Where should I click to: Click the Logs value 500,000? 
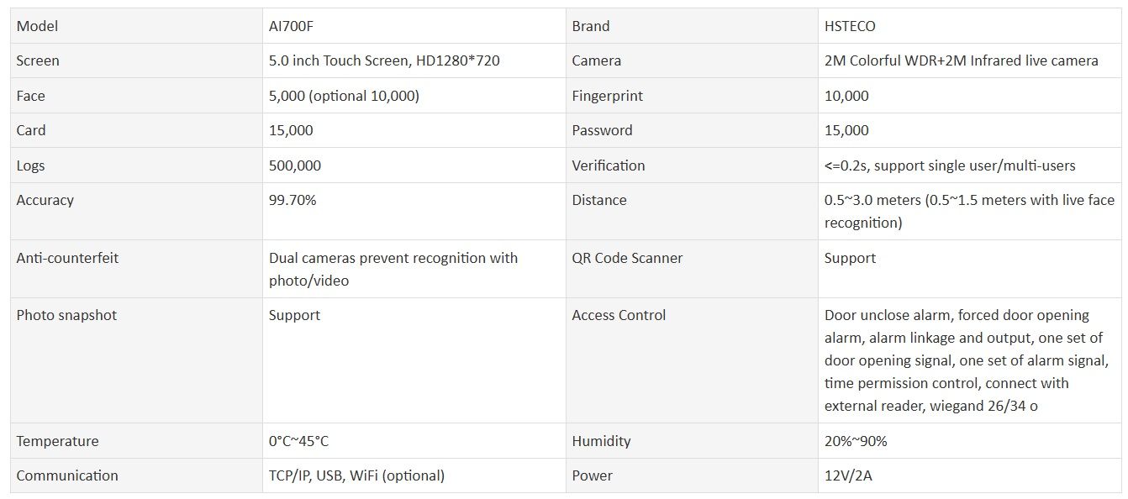coord(294,165)
